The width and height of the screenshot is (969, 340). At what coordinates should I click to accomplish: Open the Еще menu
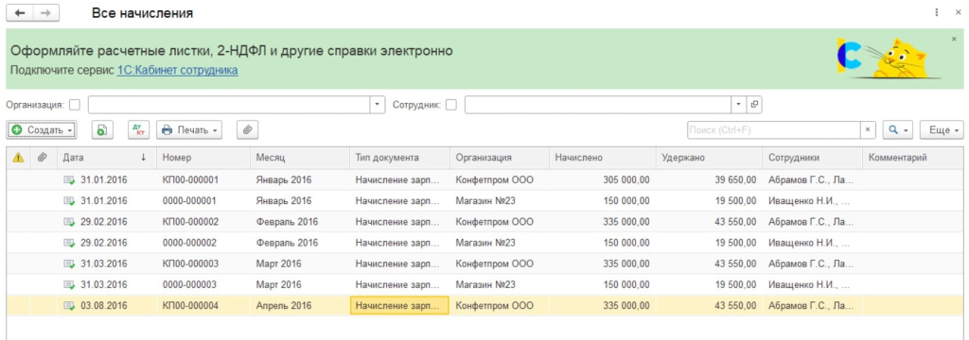(x=942, y=130)
